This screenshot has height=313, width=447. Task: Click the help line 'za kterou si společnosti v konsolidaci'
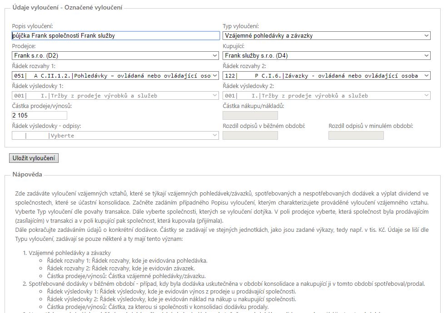[x=158, y=307]
